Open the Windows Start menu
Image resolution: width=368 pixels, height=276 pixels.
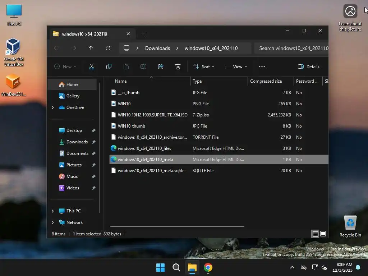click(161, 267)
